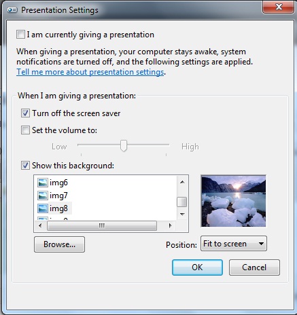This screenshot has width=297, height=315.
Task: Click the glacier background preview thumbnail
Action: [x=234, y=201]
